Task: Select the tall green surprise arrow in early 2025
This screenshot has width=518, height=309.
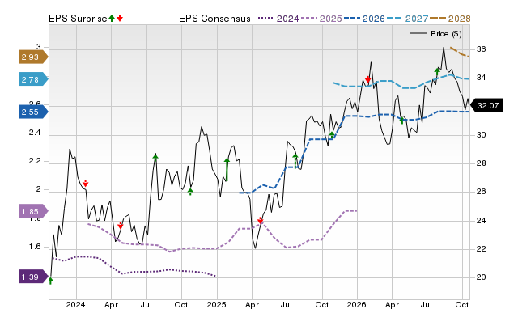Action: (227, 170)
